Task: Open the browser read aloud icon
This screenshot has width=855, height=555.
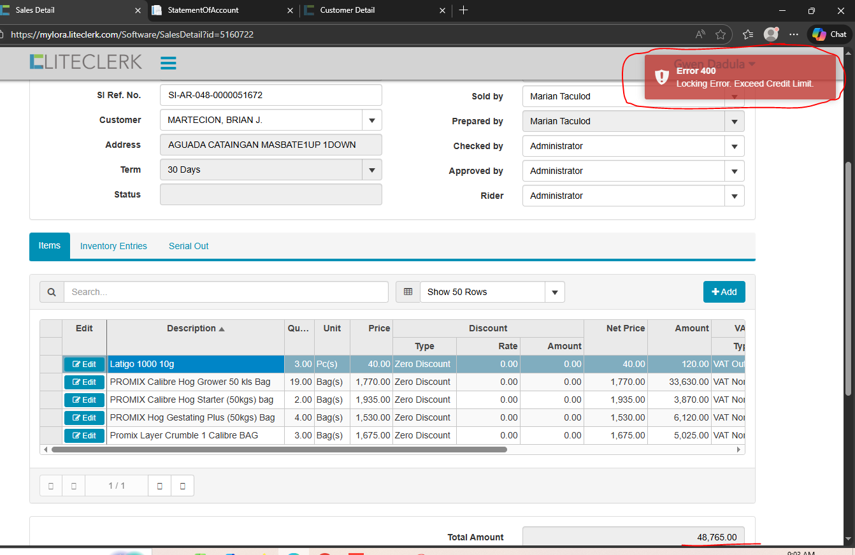Action: coord(700,34)
